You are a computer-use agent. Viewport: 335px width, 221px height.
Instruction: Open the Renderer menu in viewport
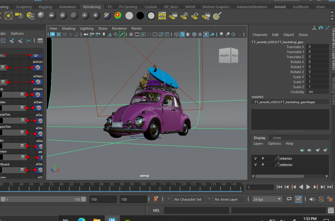click(x=119, y=28)
